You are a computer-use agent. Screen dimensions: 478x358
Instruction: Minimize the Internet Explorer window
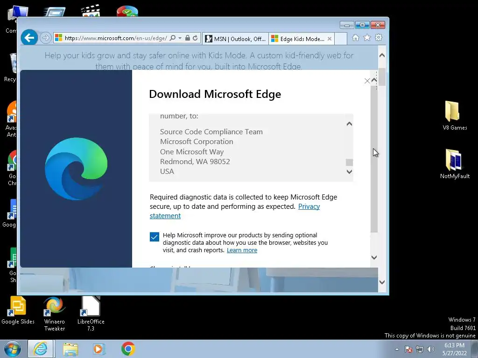pyautogui.click(x=347, y=25)
